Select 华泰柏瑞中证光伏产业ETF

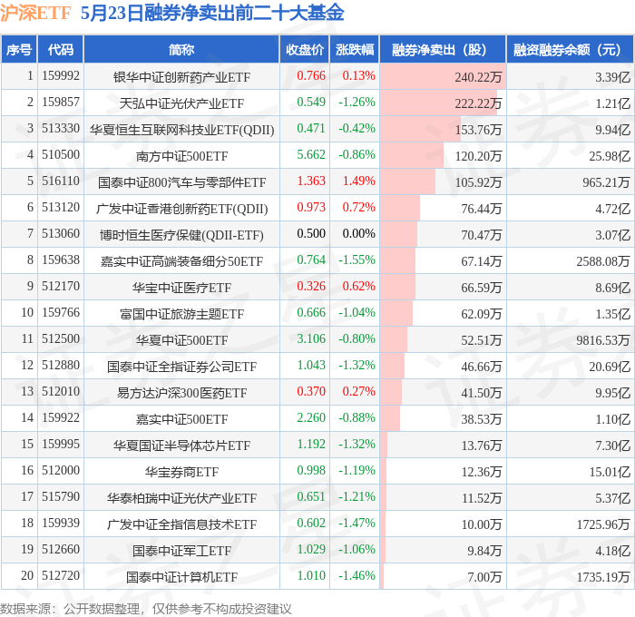(181, 498)
